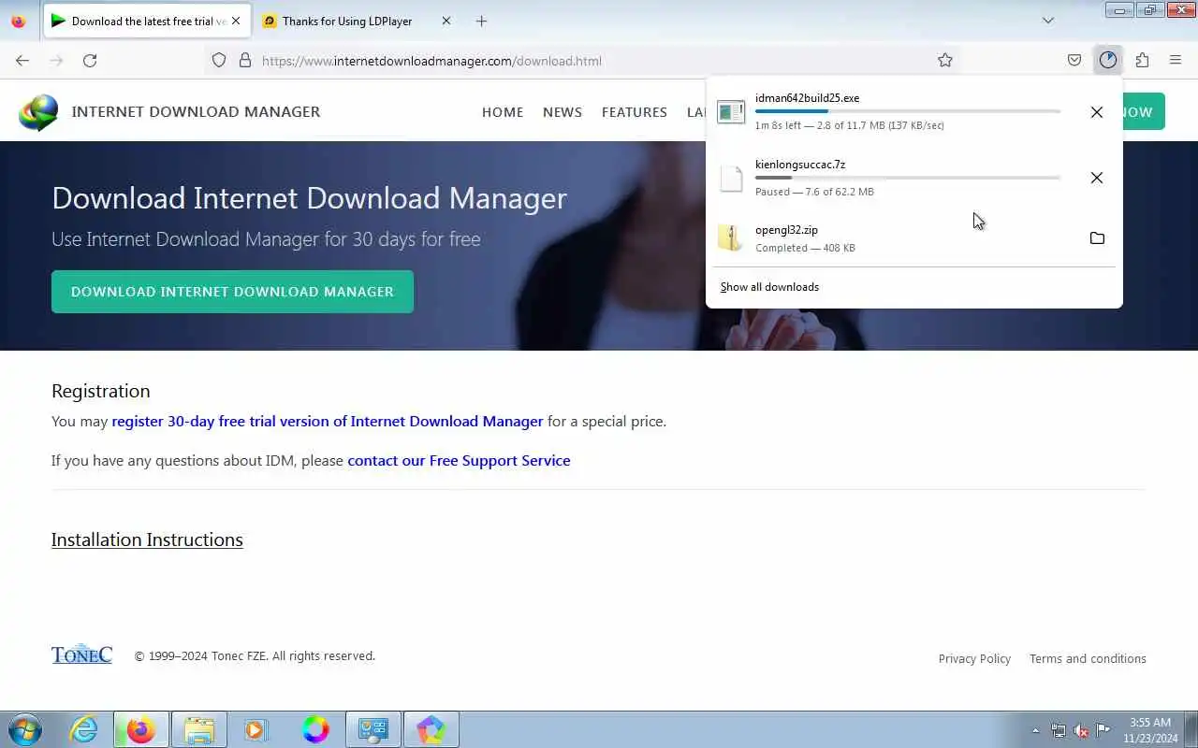
Task: Close the Download IDM tab
Action: pos(236,21)
